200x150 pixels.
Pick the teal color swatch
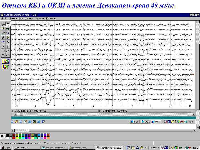pyautogui.click(x=23, y=135)
